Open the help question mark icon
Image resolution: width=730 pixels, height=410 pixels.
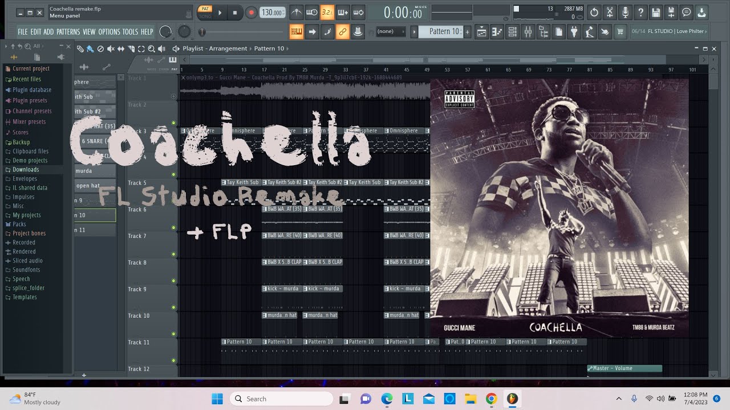(640, 13)
